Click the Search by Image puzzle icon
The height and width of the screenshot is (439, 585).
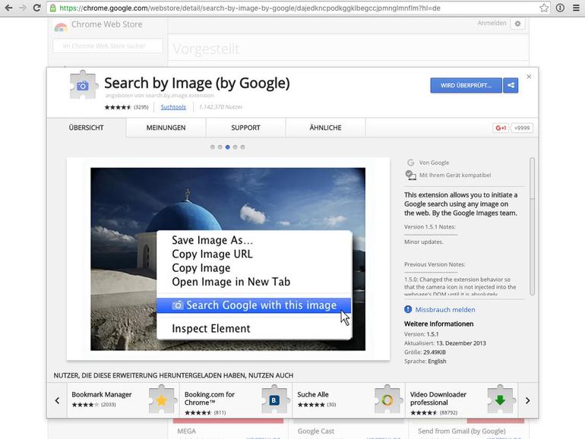[84, 85]
